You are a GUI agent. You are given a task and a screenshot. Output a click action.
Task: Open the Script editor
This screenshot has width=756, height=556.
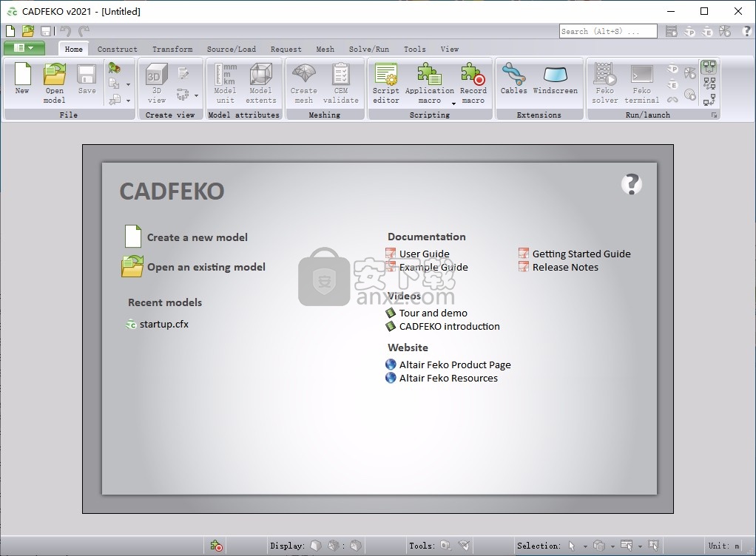[x=385, y=84]
